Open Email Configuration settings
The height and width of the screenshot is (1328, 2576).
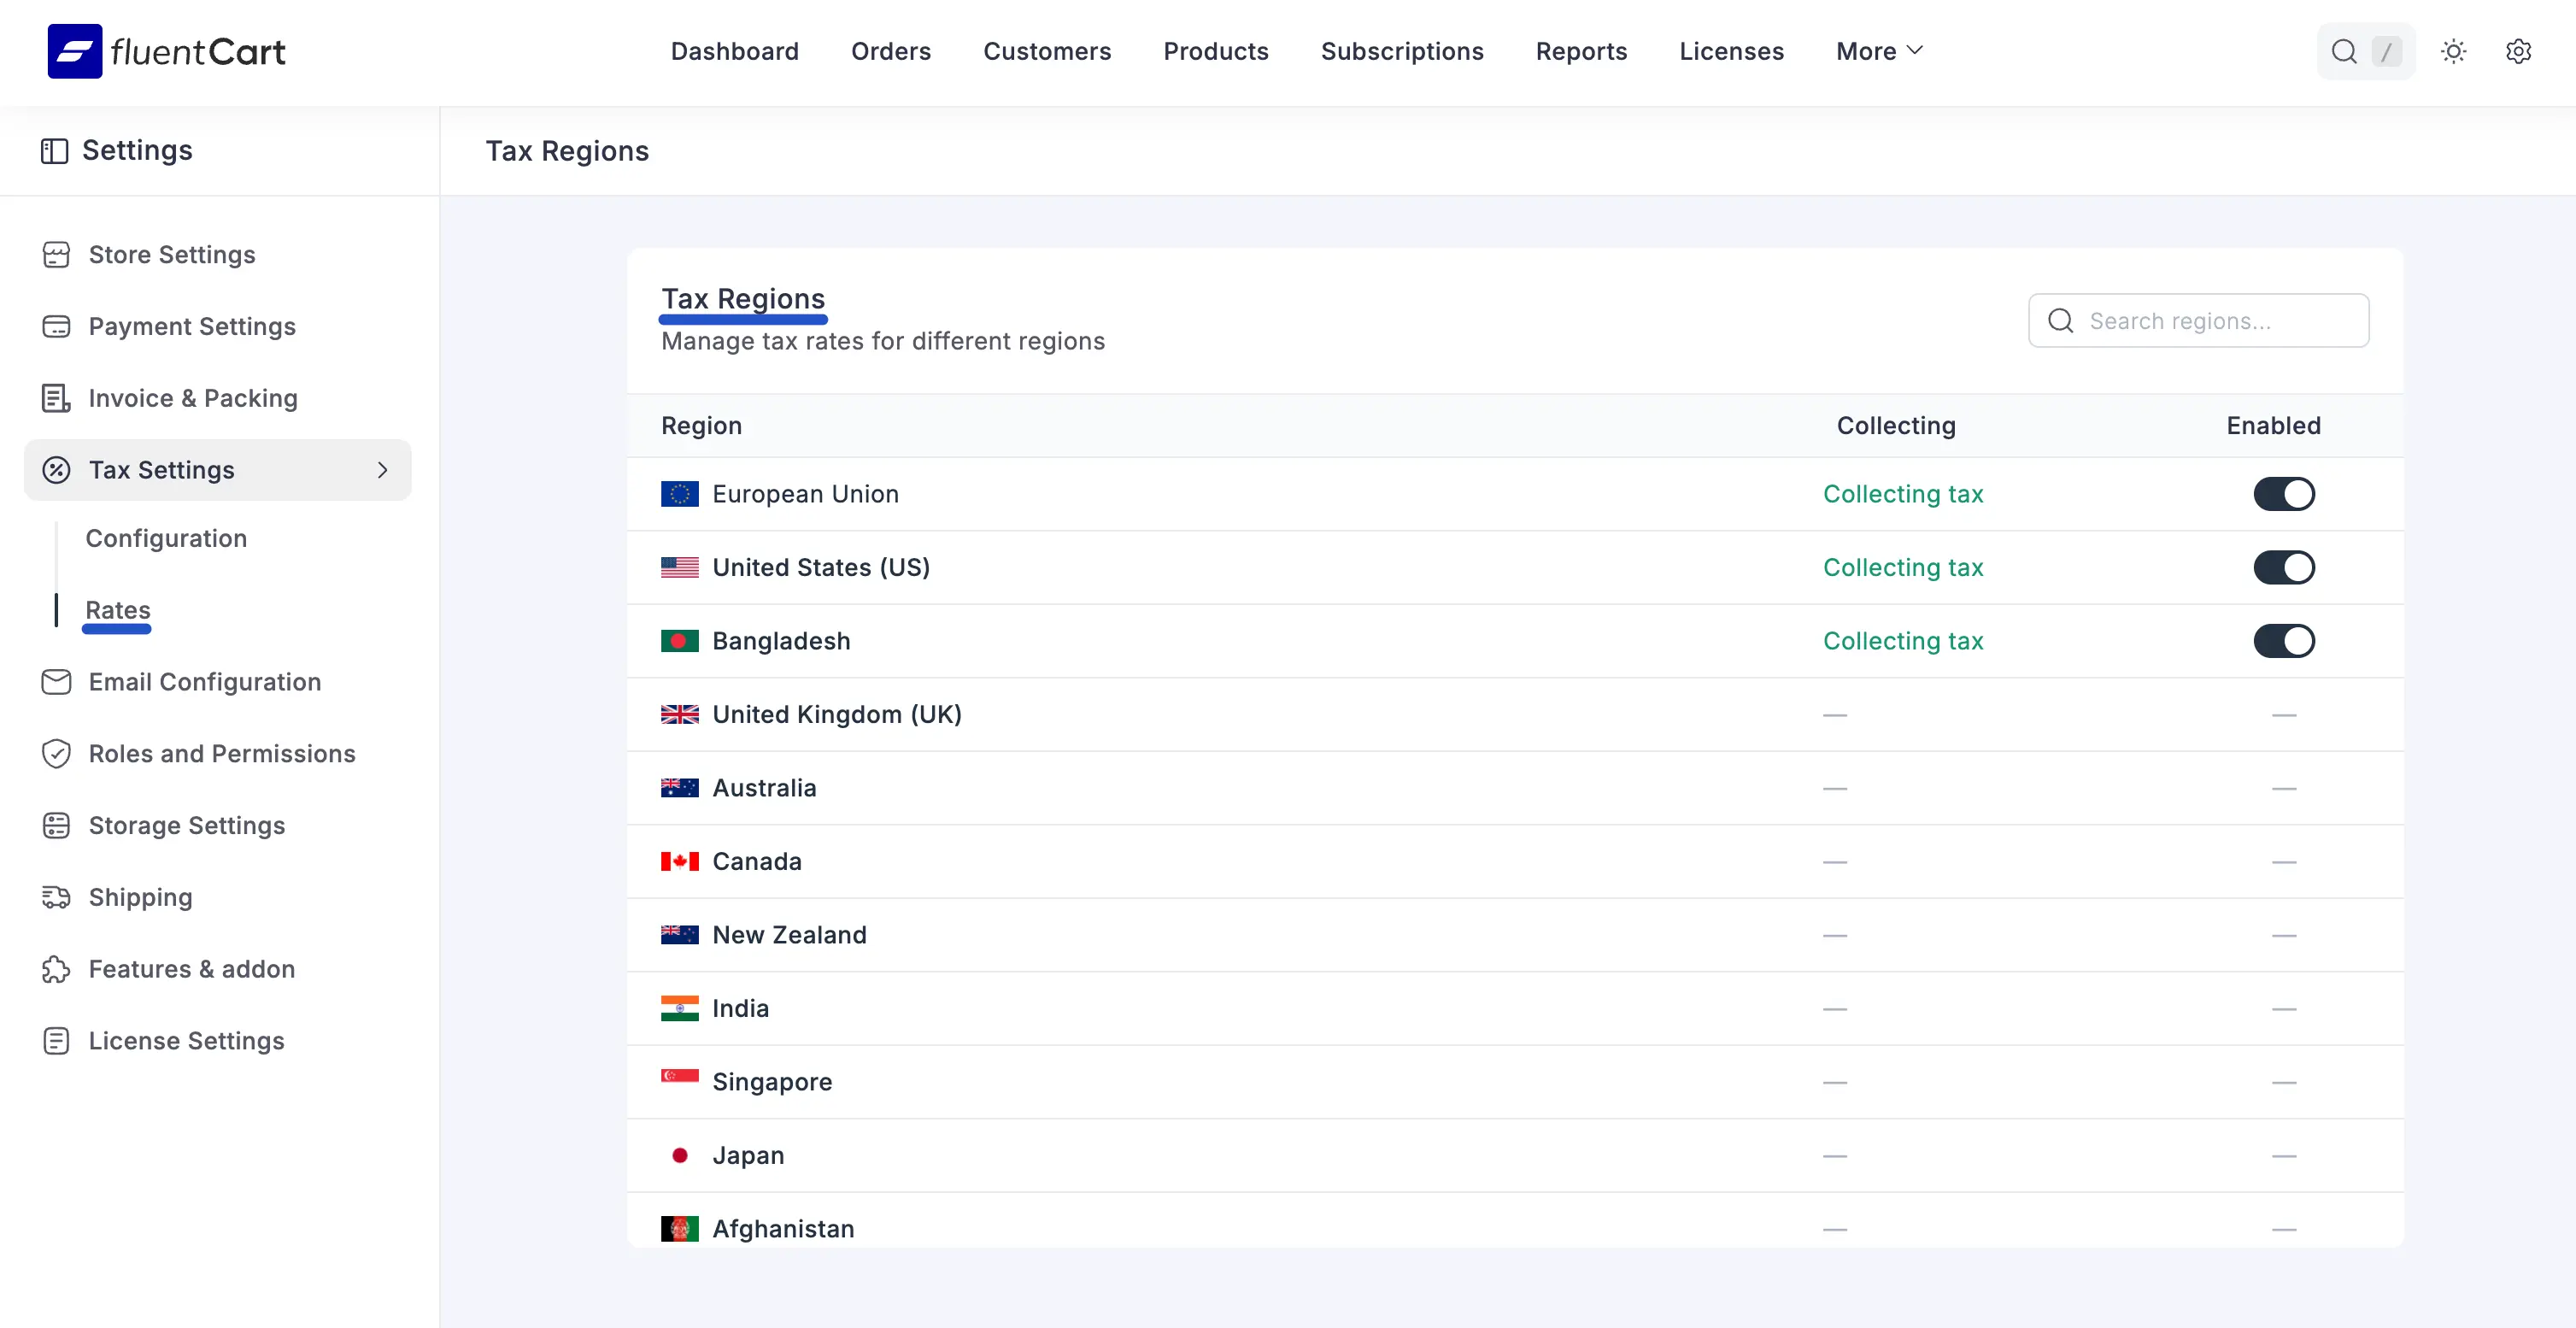point(205,682)
